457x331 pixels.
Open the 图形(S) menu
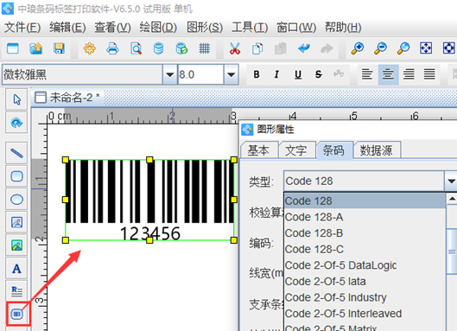pyautogui.click(x=205, y=28)
